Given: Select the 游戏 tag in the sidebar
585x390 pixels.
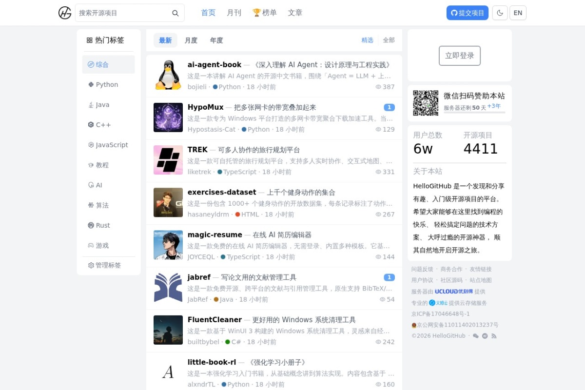Looking at the screenshot, I should tap(108, 245).
